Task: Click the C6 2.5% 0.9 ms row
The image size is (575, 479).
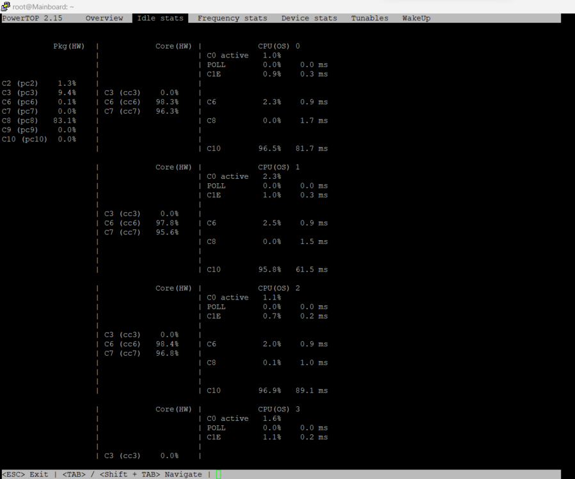Action: click(x=267, y=223)
